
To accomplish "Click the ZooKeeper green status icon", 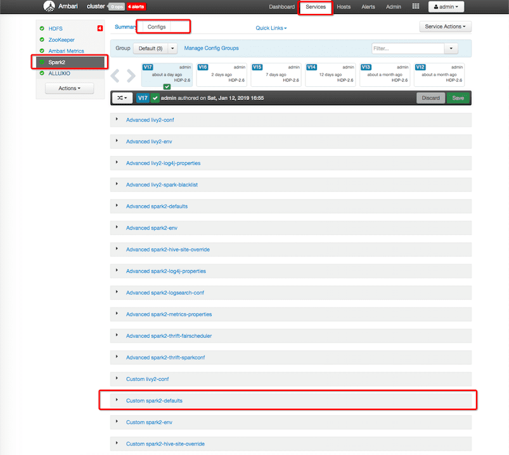I will (42, 39).
